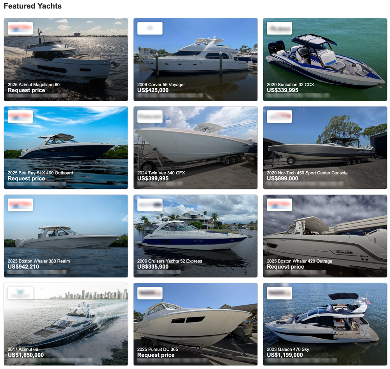Screen dimensions: 390x369
Task: Click the dealer logo on the Carver 56 Voyager card
Action: [x=150, y=28]
